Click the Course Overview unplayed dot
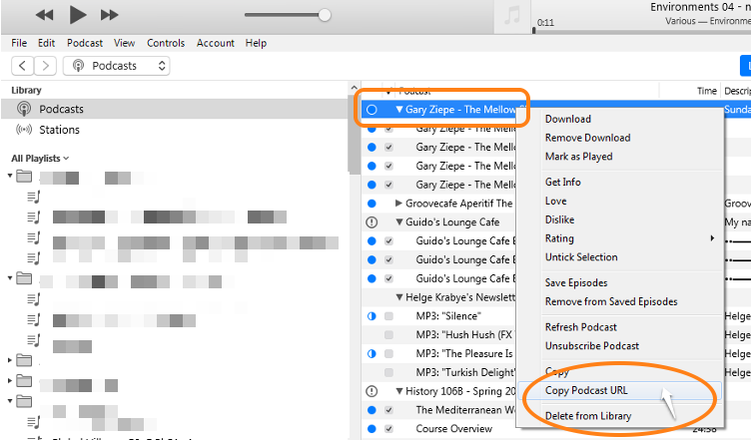Image resolution: width=751 pixels, height=440 pixels. (372, 429)
